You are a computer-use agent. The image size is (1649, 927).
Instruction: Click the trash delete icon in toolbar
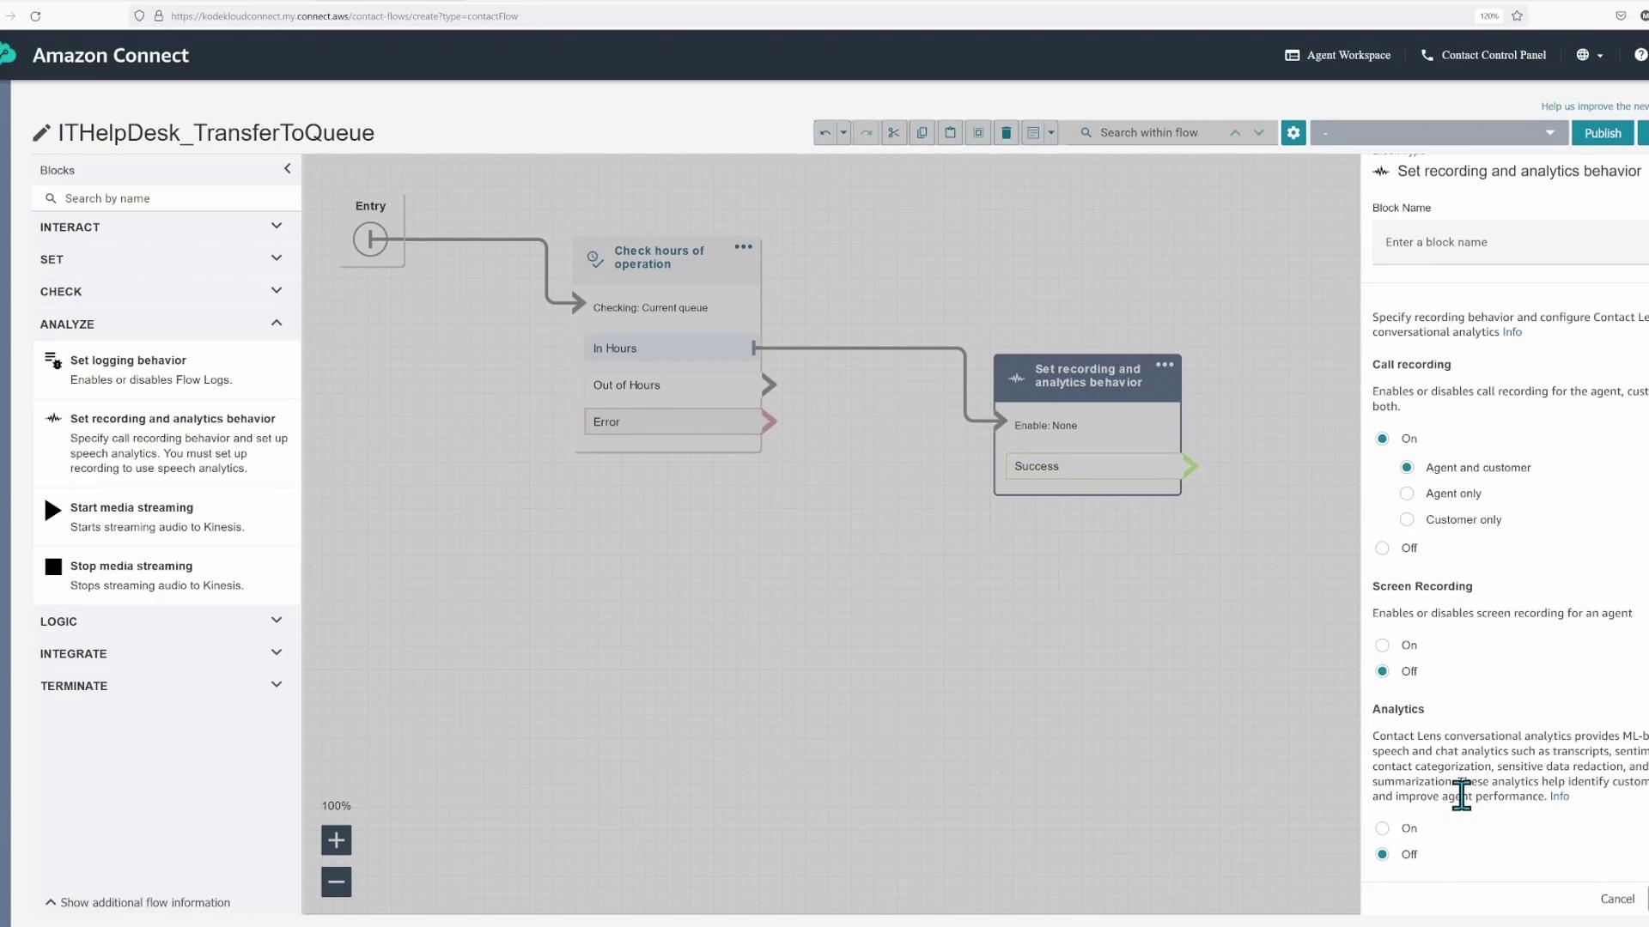(x=1006, y=132)
